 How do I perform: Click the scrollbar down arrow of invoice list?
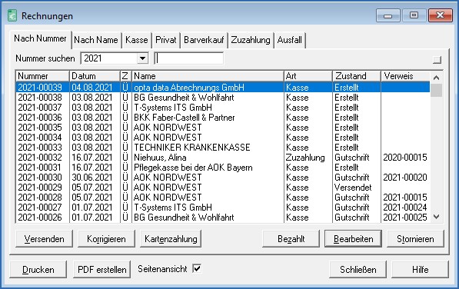point(436,217)
